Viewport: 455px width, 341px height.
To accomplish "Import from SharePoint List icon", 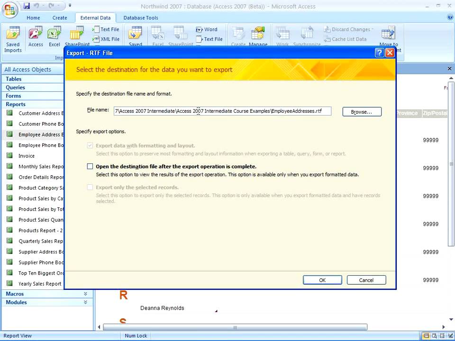I will (77, 36).
